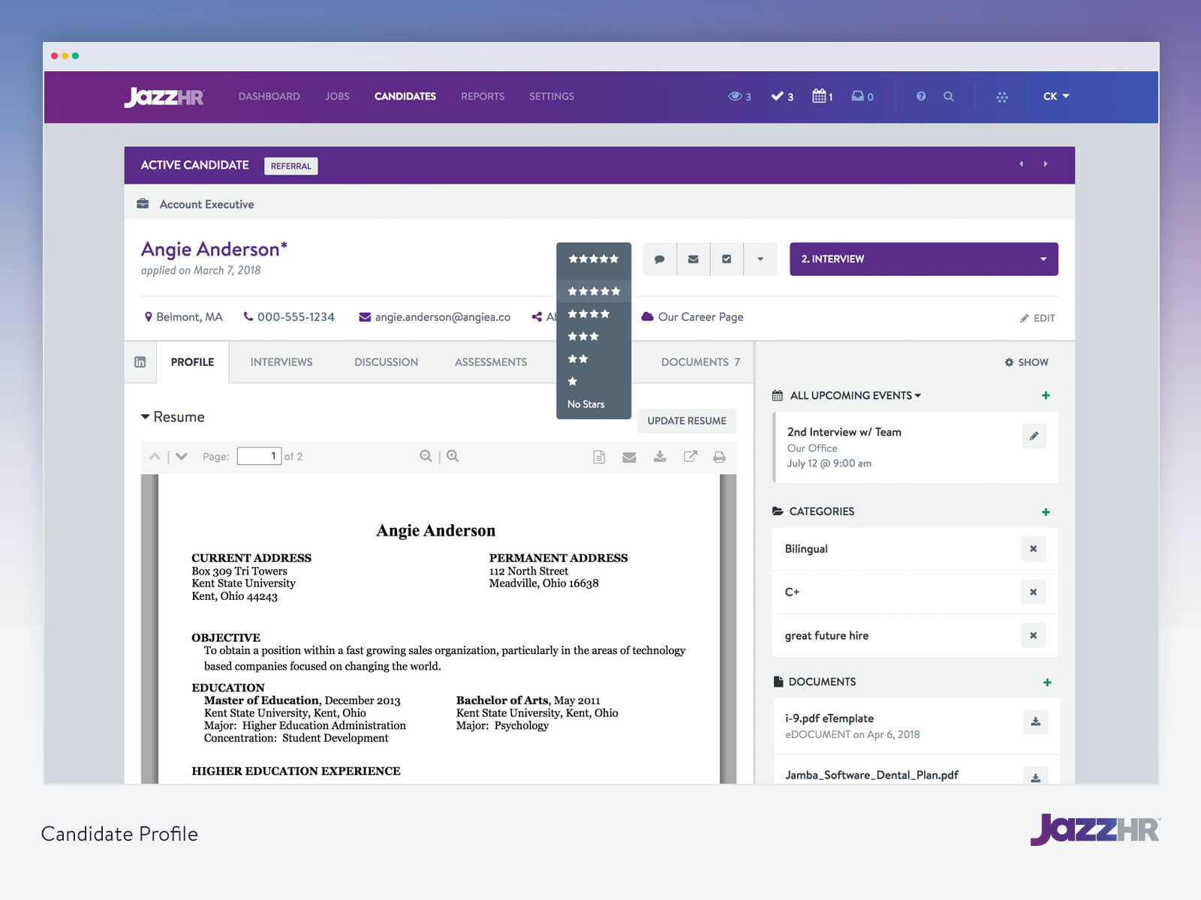The width and height of the screenshot is (1201, 900).
Task: Open the CK user menu
Action: 1056,97
